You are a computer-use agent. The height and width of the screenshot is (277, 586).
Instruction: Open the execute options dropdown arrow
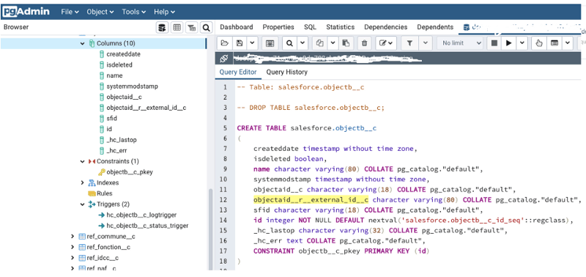522,43
